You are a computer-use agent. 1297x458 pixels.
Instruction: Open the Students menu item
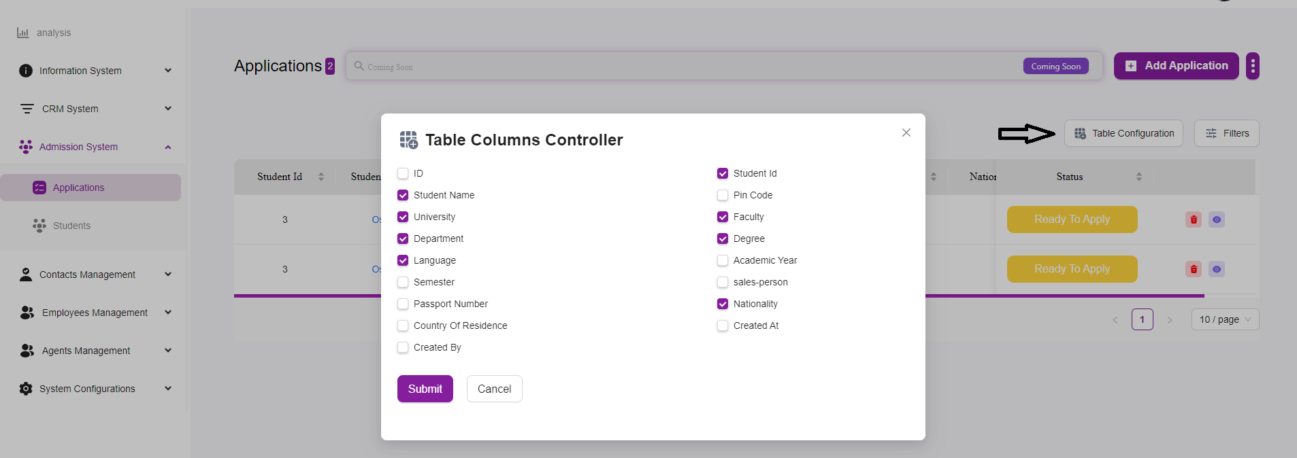point(71,226)
